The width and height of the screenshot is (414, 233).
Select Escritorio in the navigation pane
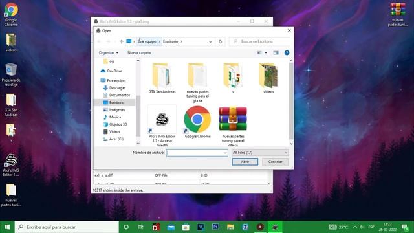click(x=116, y=102)
